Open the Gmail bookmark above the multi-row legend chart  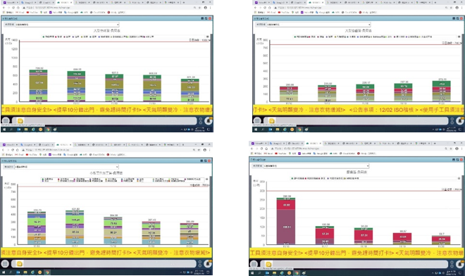[20, 155]
